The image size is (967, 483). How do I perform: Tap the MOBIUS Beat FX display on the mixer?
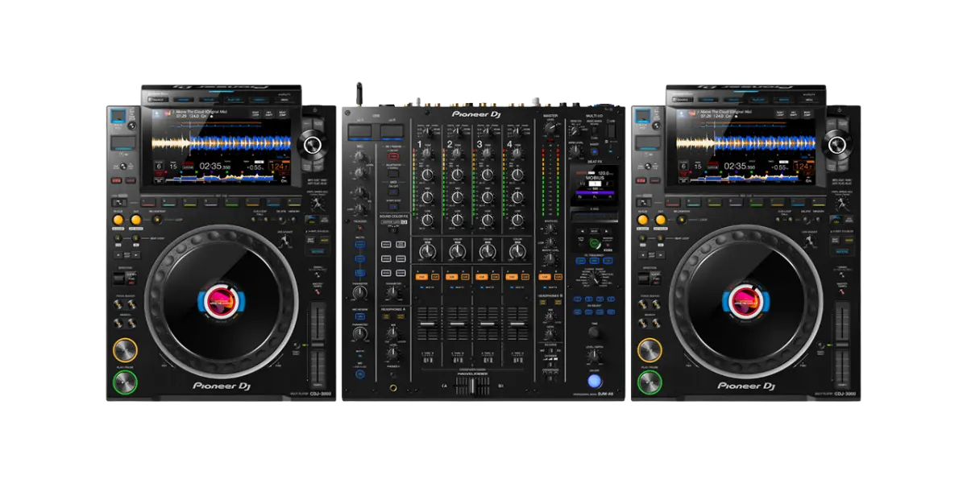(x=594, y=184)
